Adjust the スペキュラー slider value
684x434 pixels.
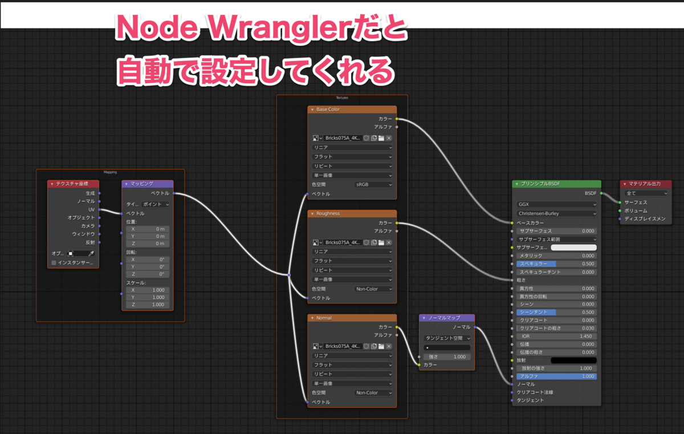[556, 263]
